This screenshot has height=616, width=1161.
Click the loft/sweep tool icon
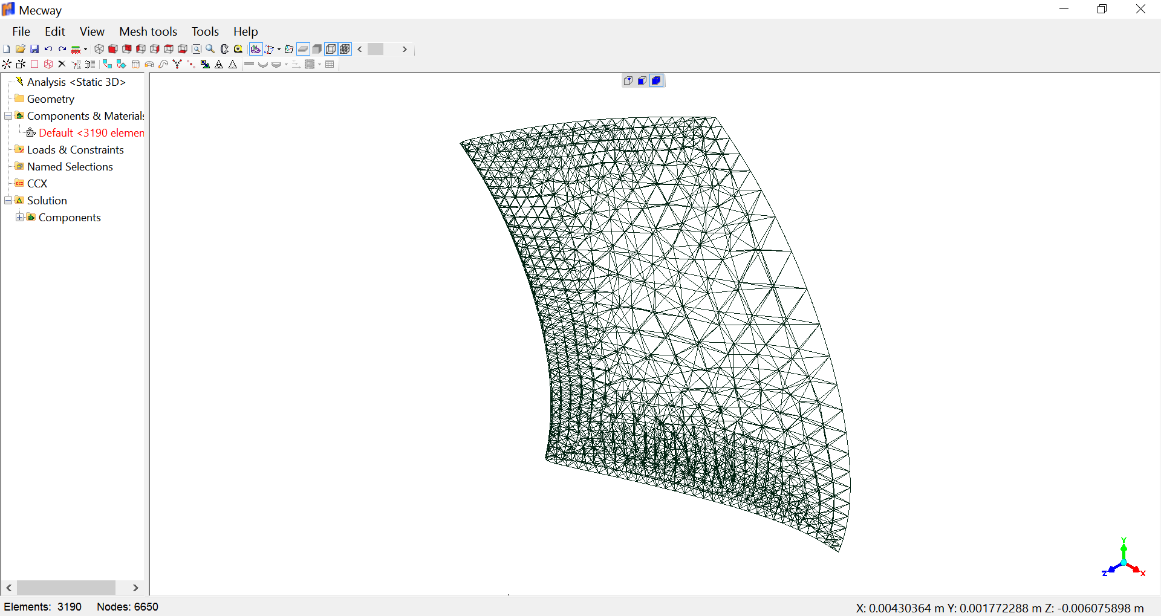pos(163,64)
